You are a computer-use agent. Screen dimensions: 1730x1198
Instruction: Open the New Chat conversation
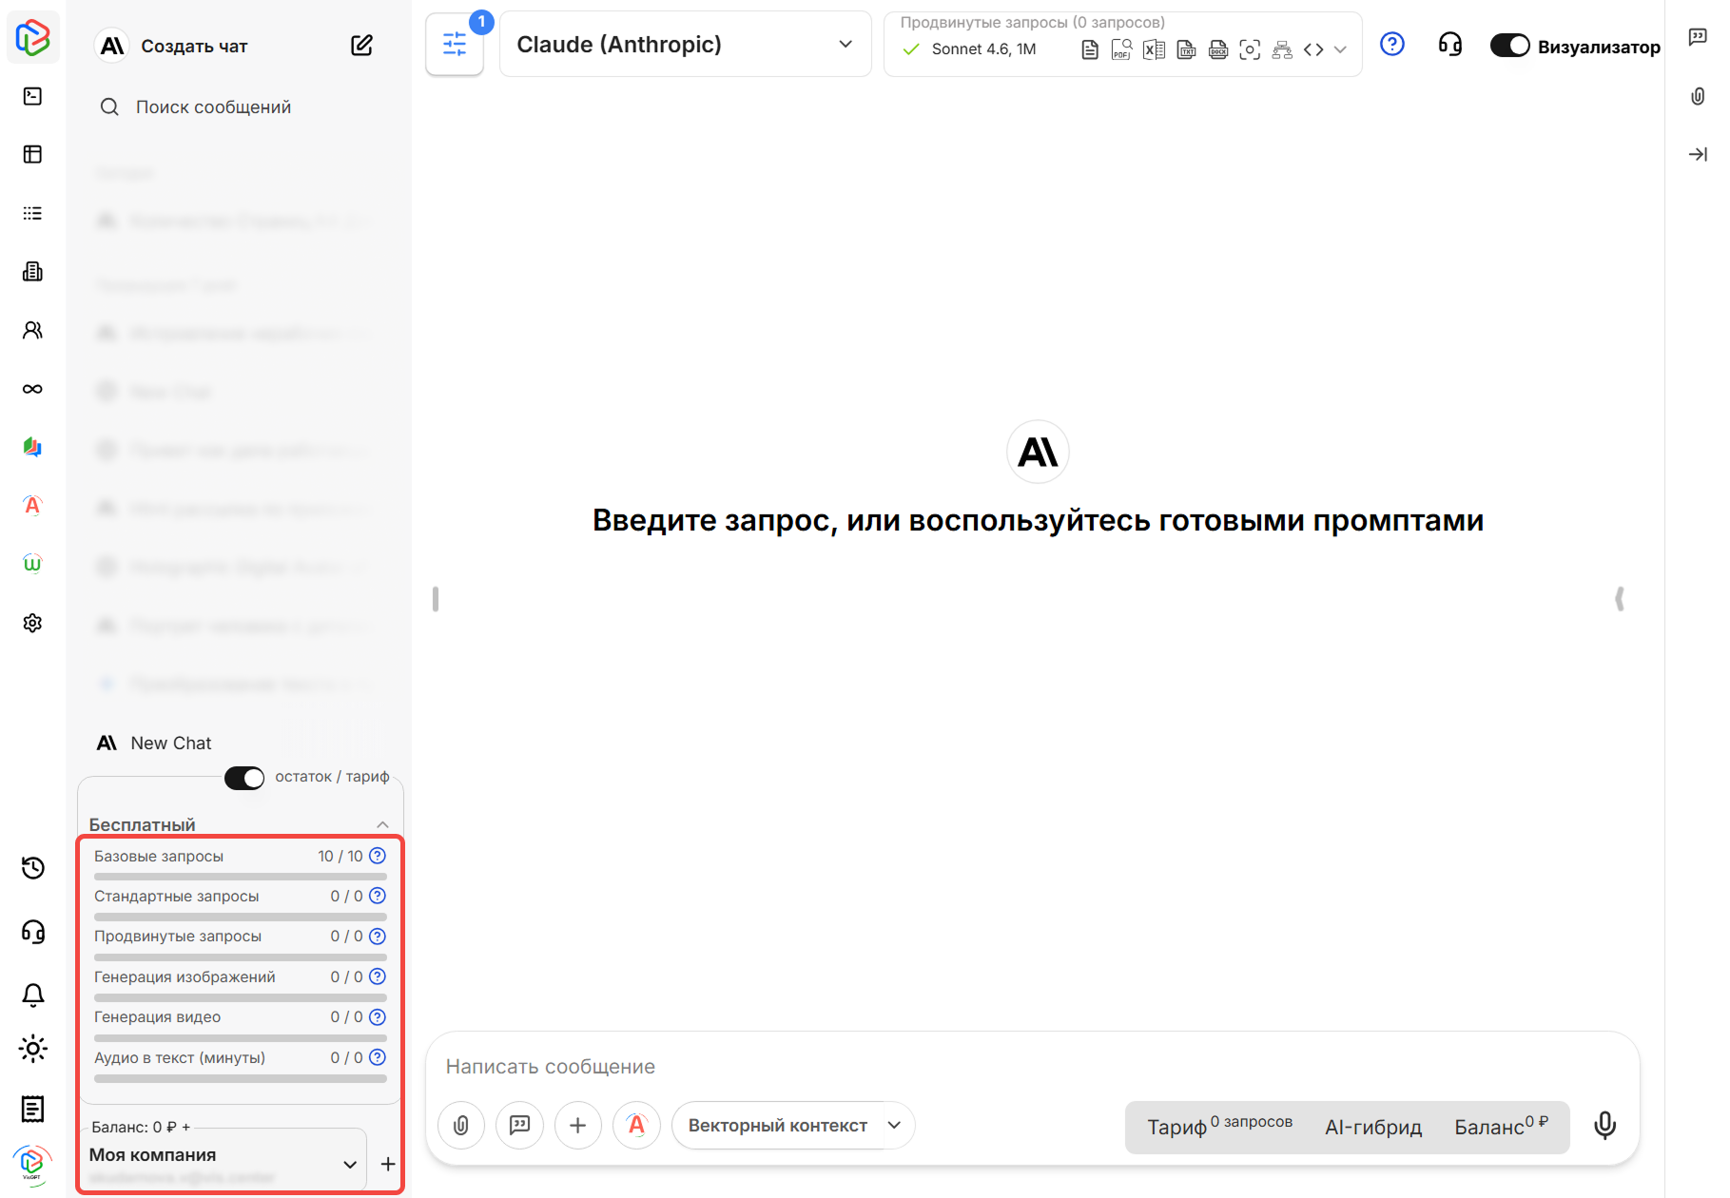point(171,744)
